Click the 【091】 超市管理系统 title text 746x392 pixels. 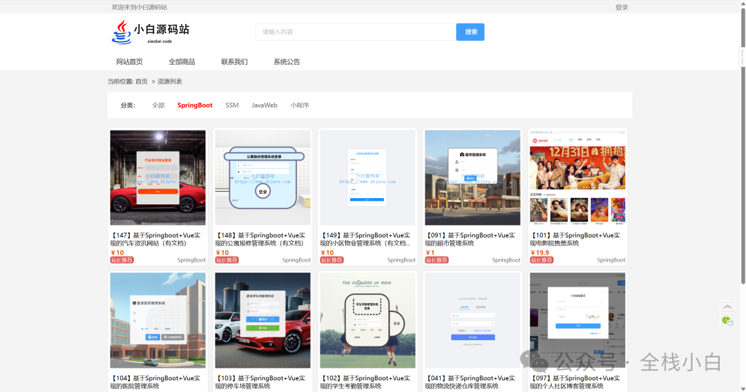[470, 239]
